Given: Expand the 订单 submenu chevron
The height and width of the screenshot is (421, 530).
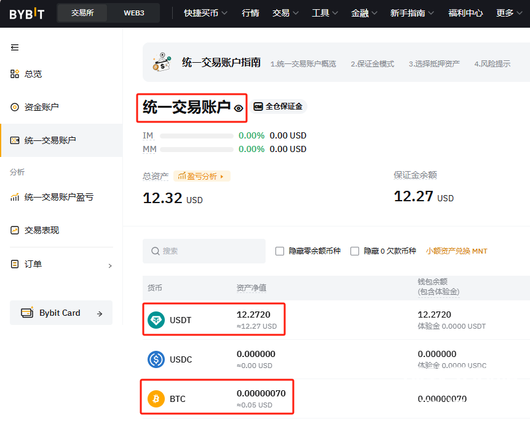Looking at the screenshot, I should click(x=110, y=266).
